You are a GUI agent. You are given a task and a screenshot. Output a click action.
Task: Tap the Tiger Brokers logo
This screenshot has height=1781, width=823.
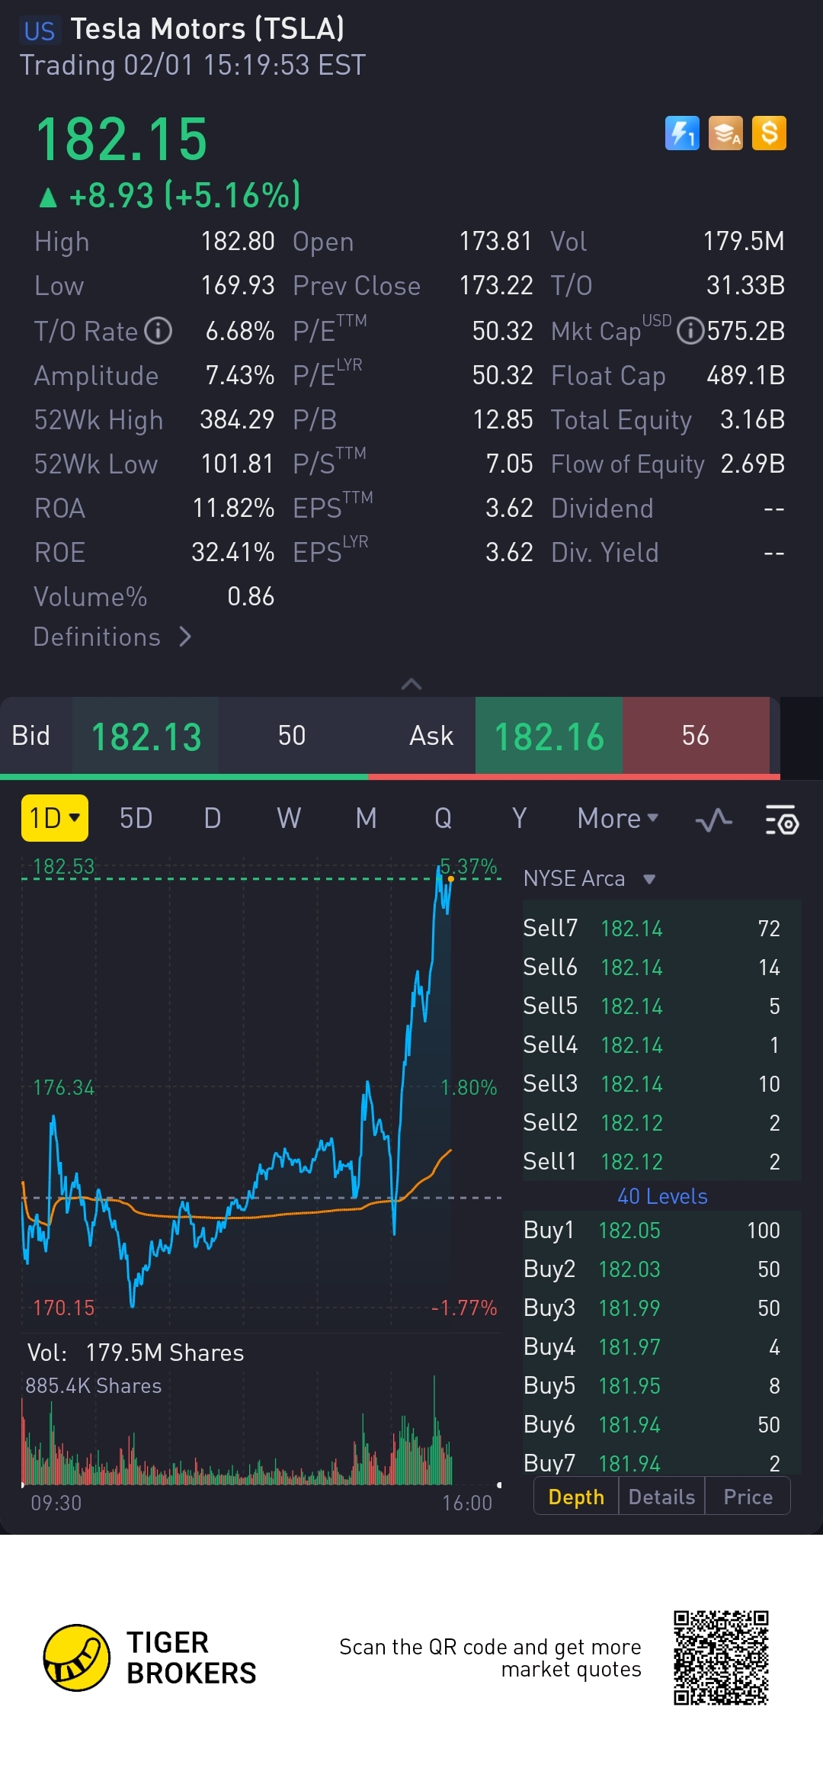(77, 1657)
